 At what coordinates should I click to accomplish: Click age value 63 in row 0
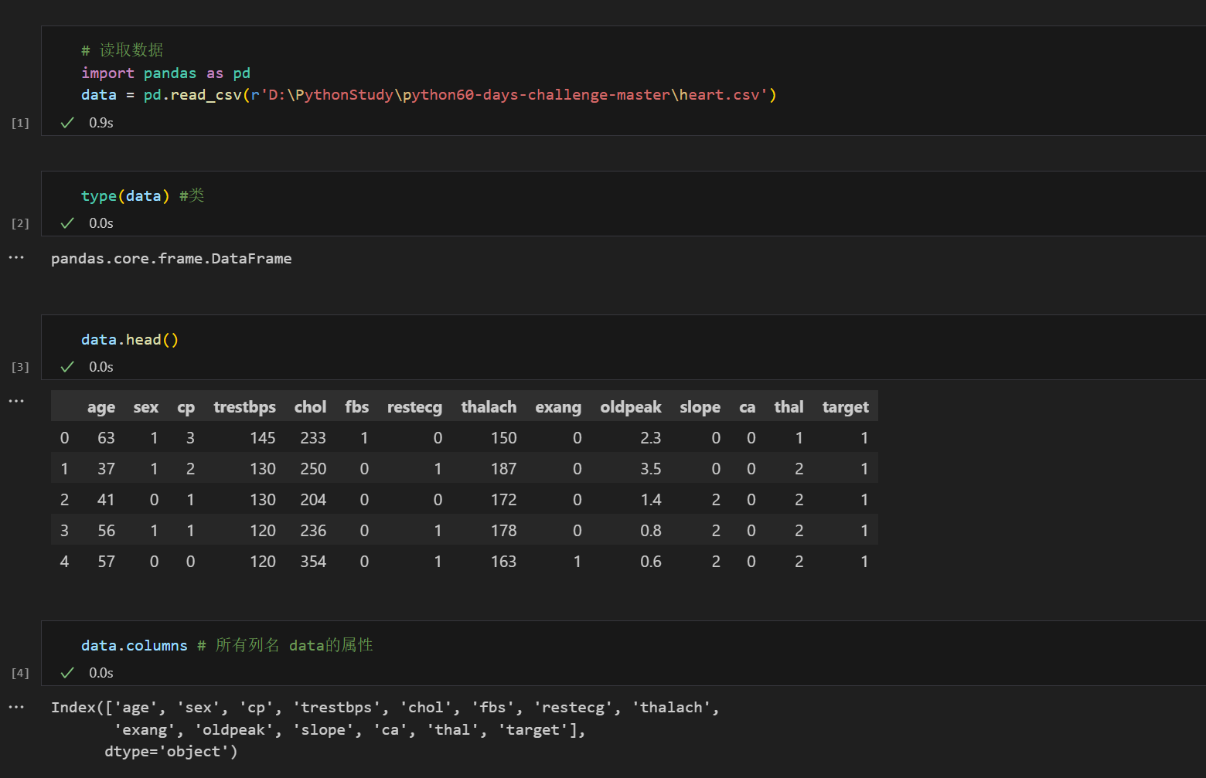(106, 438)
